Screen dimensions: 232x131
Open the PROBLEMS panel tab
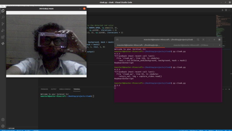[x=44, y=89]
